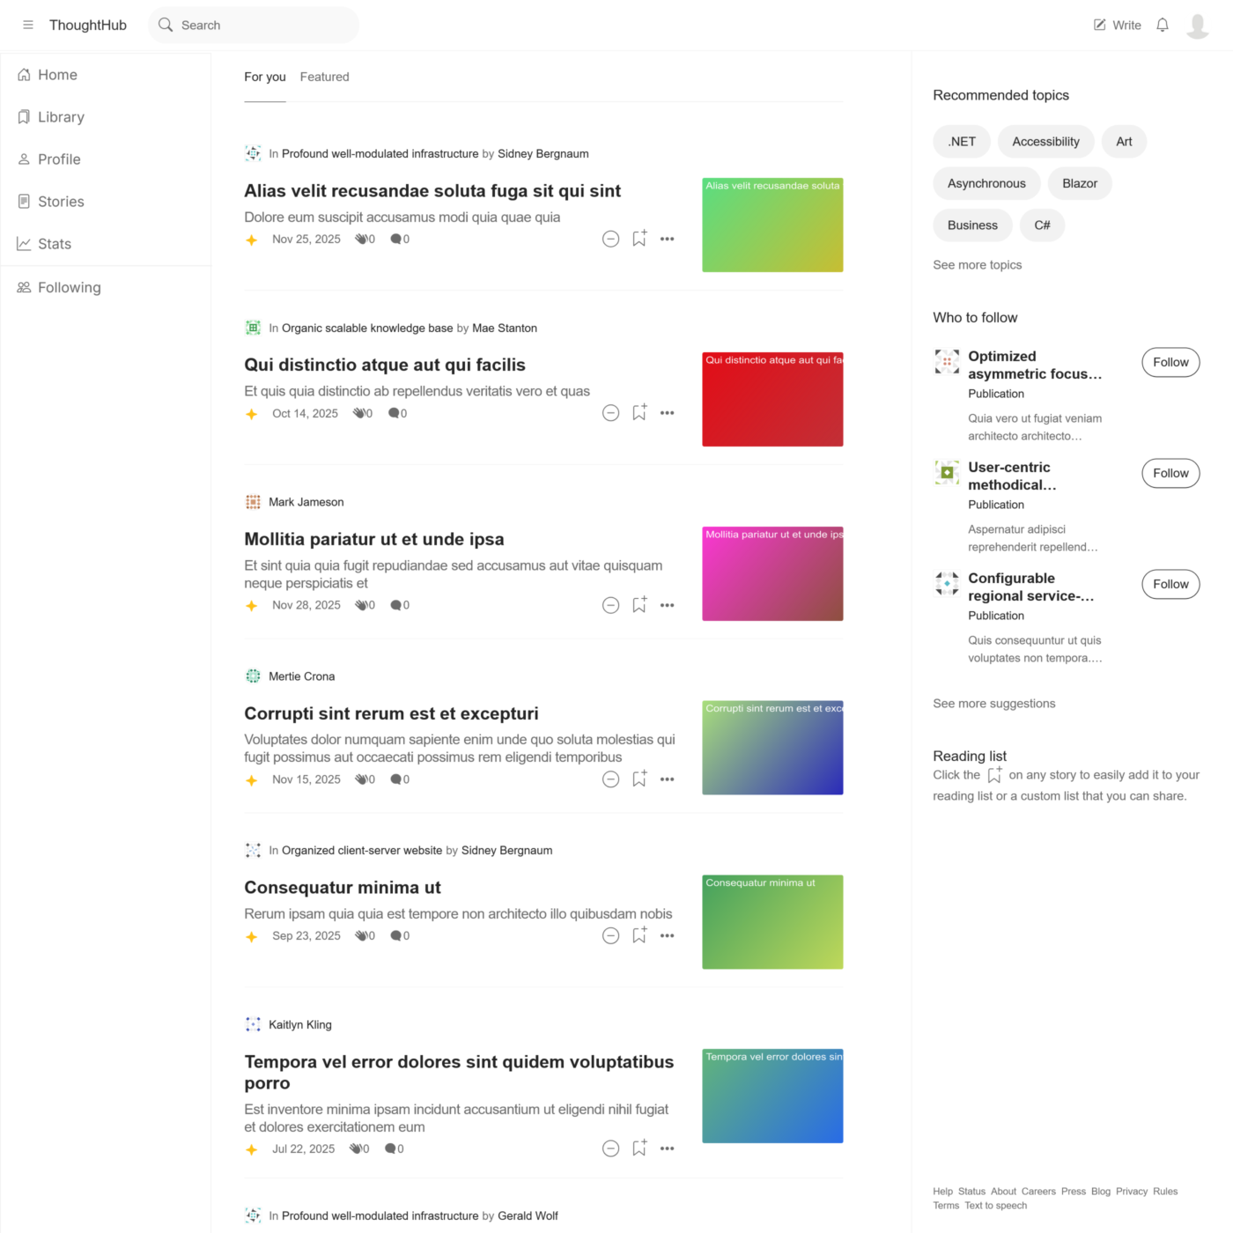1233x1233 pixels.
Task: Click the Write pencil icon
Action: tap(1100, 25)
